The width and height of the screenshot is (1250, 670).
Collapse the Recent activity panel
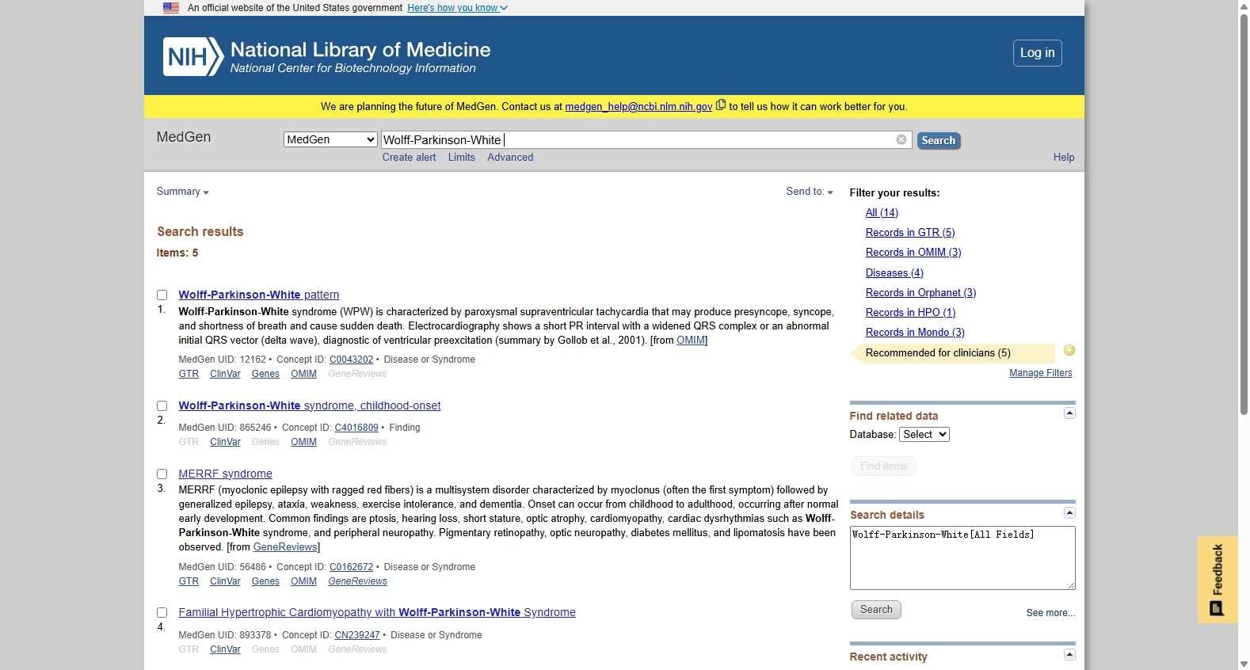pyautogui.click(x=1069, y=654)
